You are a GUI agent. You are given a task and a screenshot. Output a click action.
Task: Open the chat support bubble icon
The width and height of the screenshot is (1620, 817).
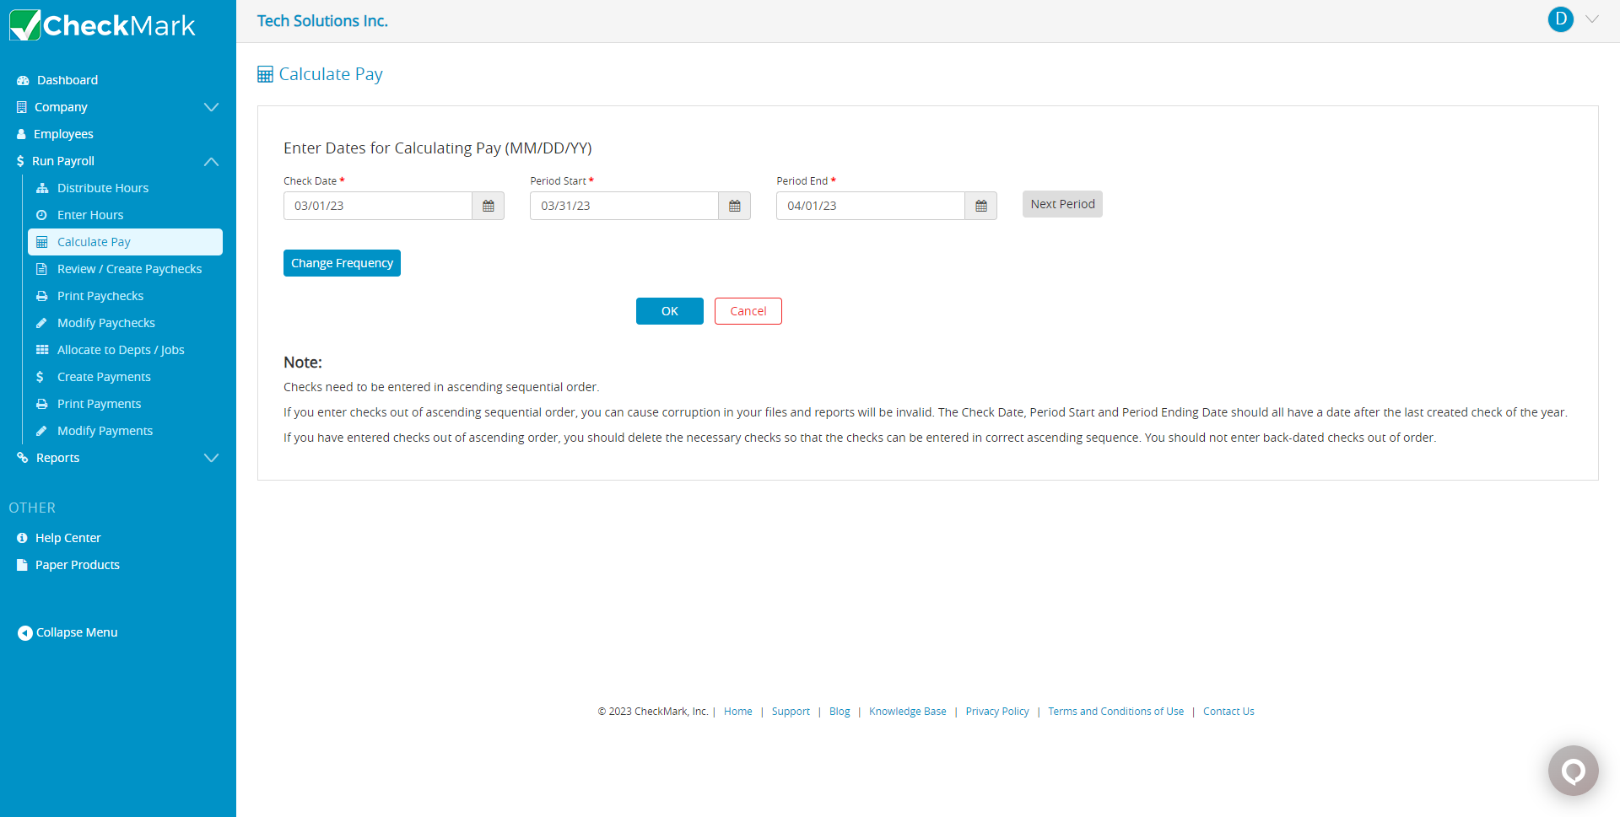[1573, 771]
